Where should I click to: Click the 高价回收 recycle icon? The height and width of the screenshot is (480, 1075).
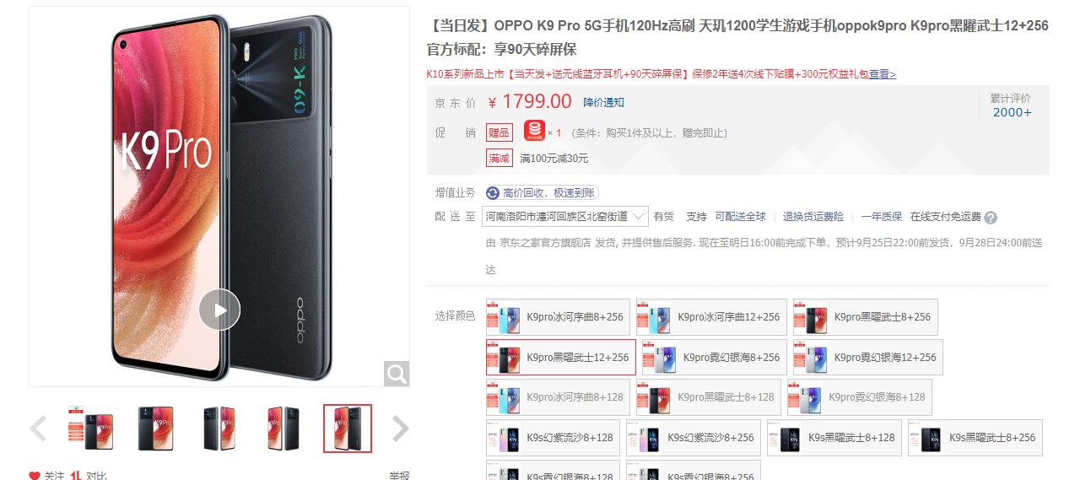pos(493,193)
